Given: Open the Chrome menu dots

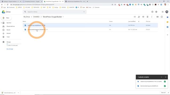Looking at the screenshot, I should pyautogui.click(x=168, y=5).
